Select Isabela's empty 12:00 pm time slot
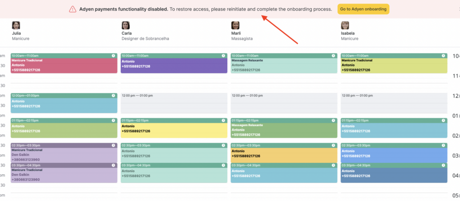The height and width of the screenshot is (201, 460). tap(394, 103)
